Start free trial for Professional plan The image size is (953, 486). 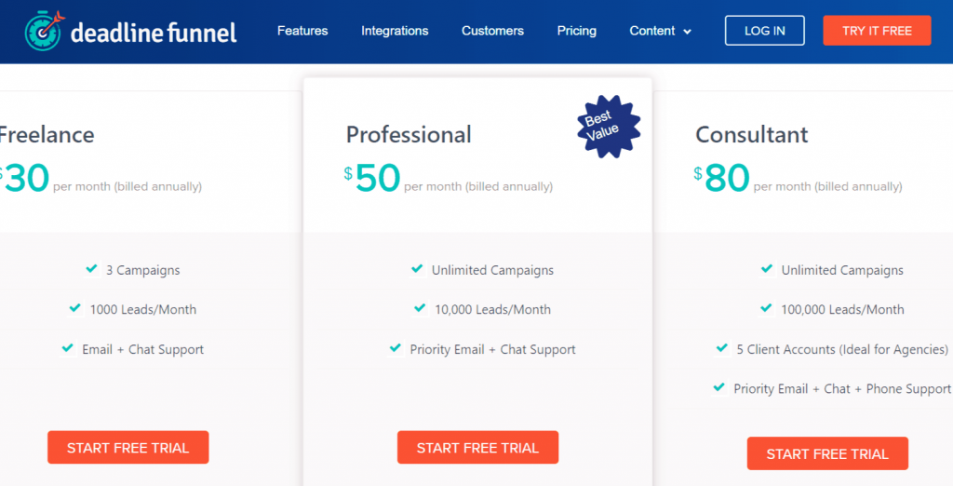(x=477, y=448)
